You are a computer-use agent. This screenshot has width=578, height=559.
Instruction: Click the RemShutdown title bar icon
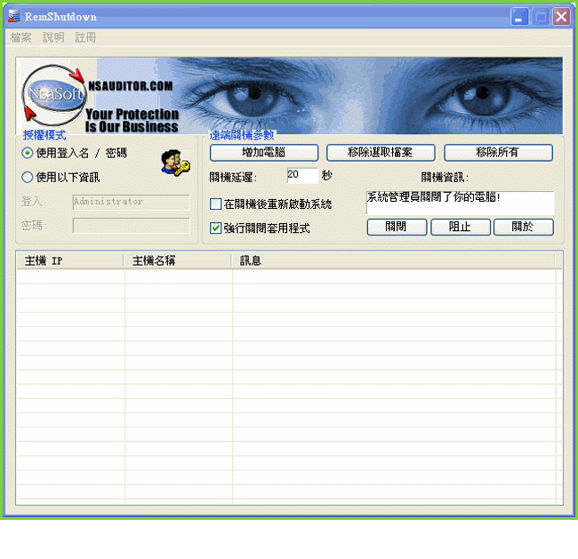point(14,17)
